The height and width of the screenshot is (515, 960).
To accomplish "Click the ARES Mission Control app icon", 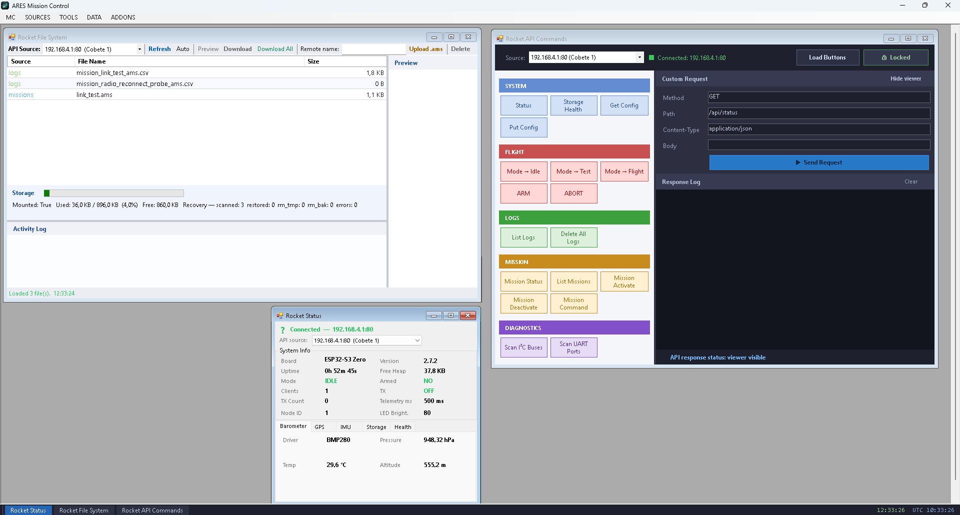I will coord(5,5).
